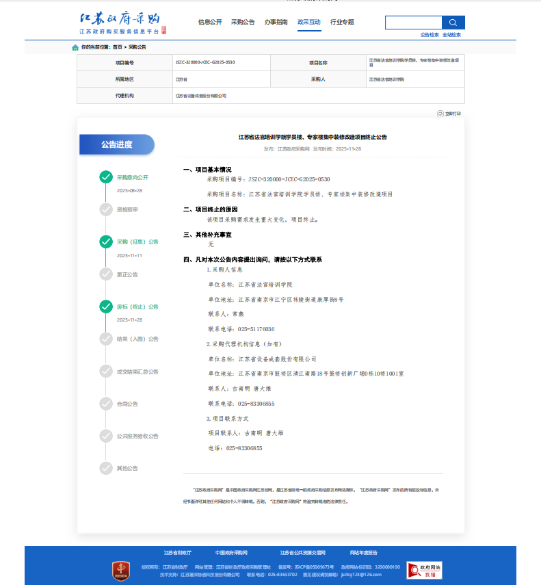541x585 pixels.
Task: Open 中国政府采购网 footer link
Action: [231, 552]
